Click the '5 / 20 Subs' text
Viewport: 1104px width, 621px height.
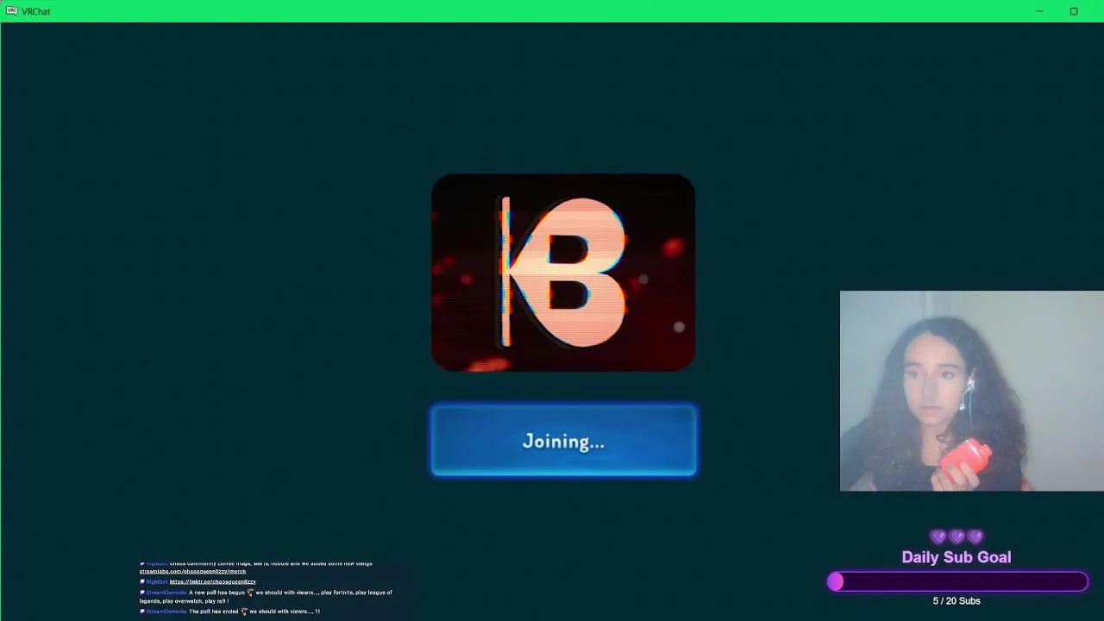point(957,601)
